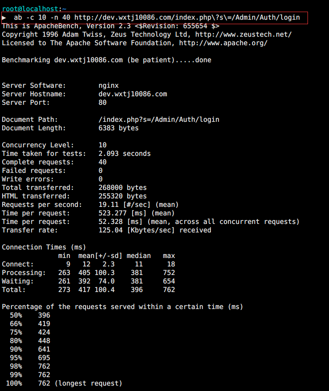This screenshot has height=391, width=329.
Task: Click the 6383 bytes document length
Action: (x=118, y=128)
